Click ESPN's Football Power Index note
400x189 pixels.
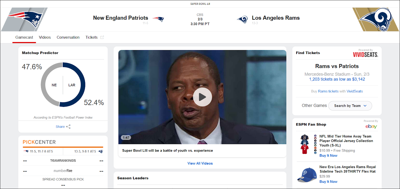click(63, 118)
